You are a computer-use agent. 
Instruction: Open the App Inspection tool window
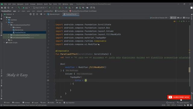tap(69, 103)
